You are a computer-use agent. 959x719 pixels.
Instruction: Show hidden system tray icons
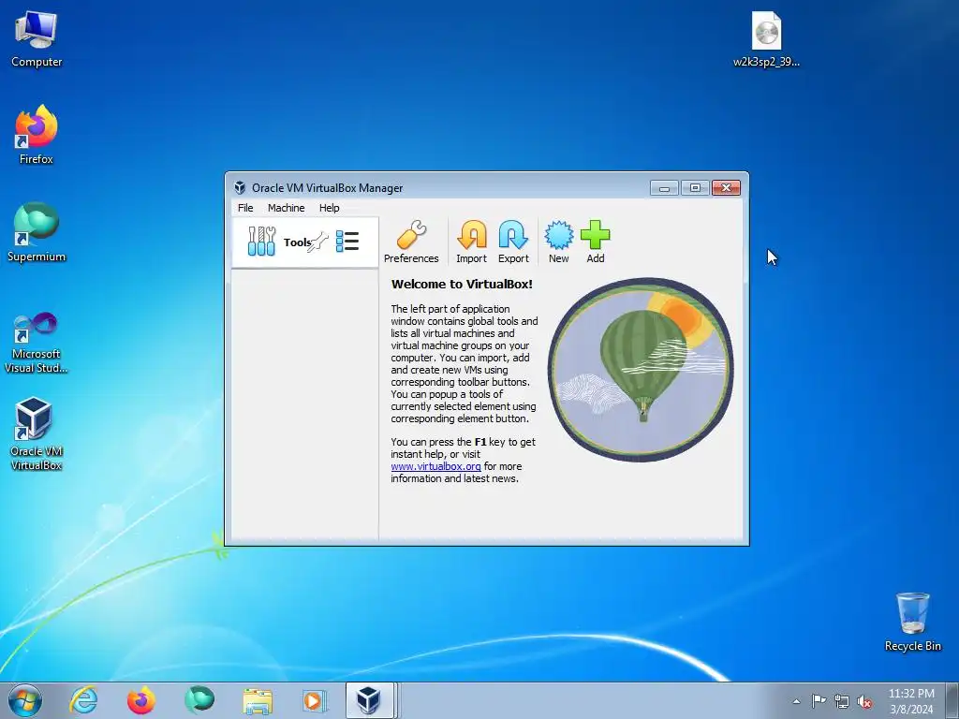click(x=796, y=701)
